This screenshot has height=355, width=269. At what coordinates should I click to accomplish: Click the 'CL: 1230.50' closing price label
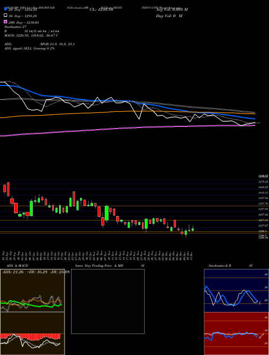click(x=101, y=10)
